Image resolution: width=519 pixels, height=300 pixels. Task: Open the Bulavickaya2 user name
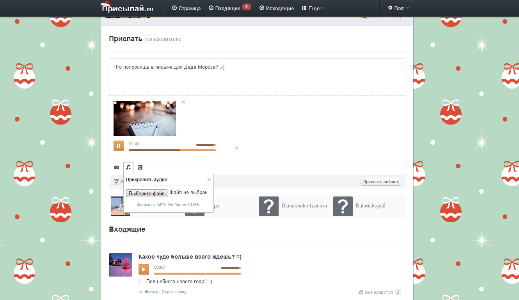[x=371, y=205]
